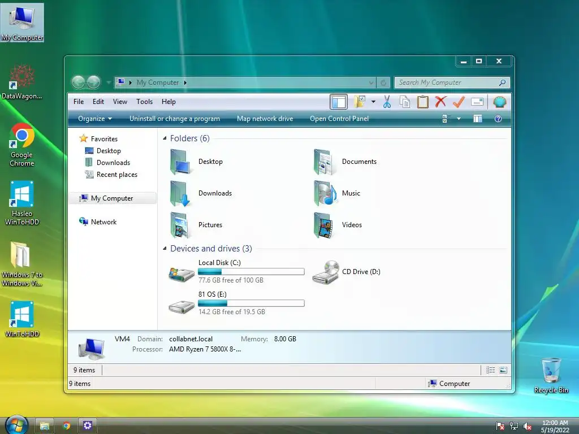Open the settings gear app in taskbar
This screenshot has width=579, height=434.
click(x=88, y=426)
